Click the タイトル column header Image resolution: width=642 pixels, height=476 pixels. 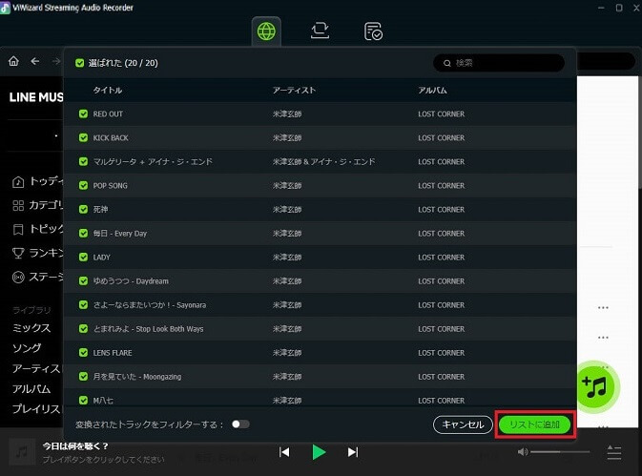point(107,90)
